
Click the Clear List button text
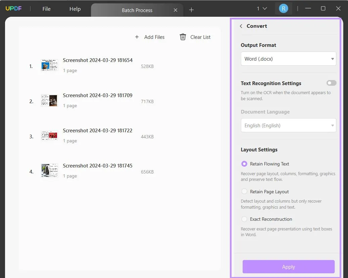coord(200,37)
